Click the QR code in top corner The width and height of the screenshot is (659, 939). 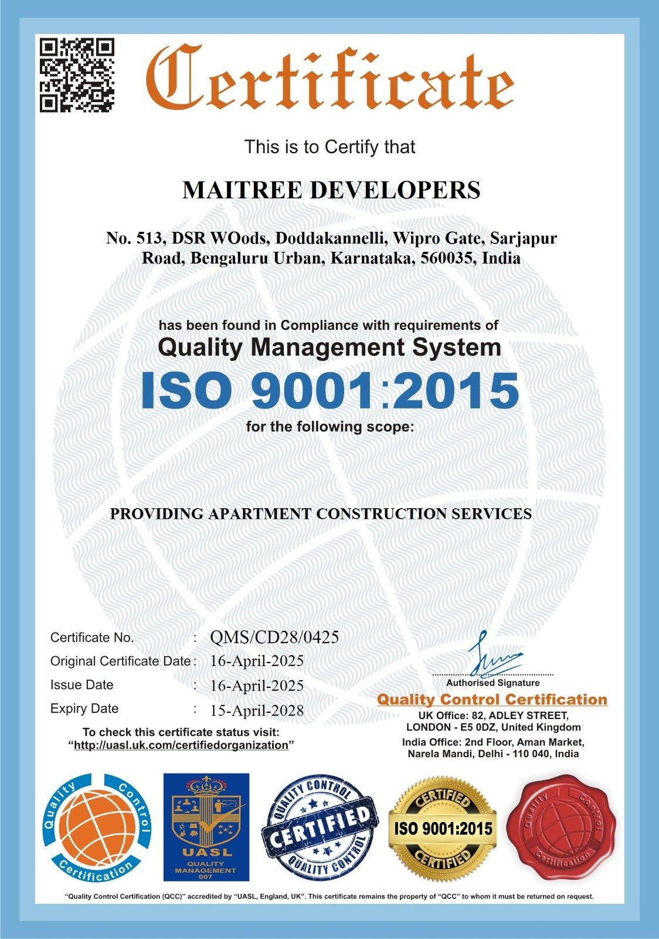(x=76, y=75)
